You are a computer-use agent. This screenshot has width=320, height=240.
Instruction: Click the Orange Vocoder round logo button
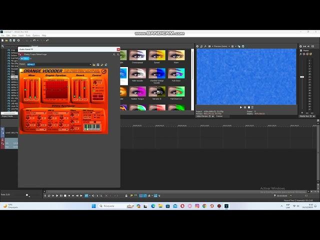104,71
